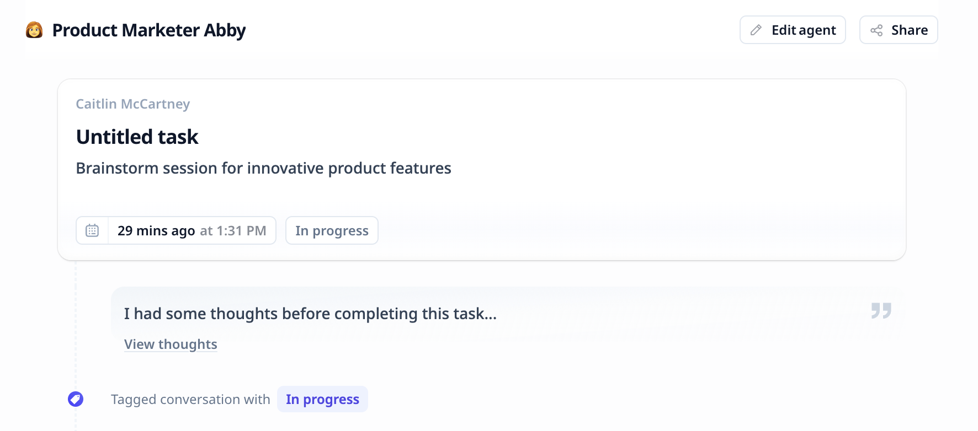Click the In progress status badge in task card
This screenshot has height=431, width=978.
click(x=332, y=230)
